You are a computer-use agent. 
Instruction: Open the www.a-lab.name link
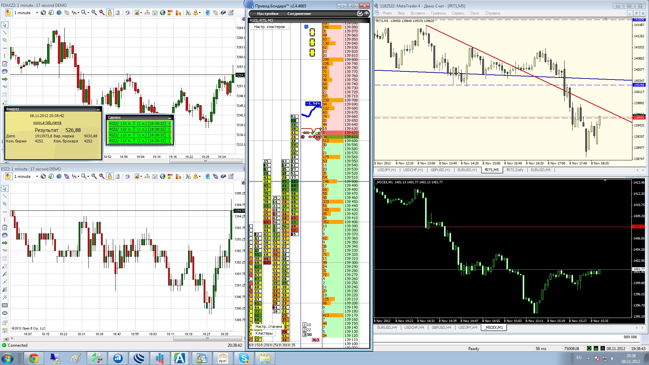[47, 122]
